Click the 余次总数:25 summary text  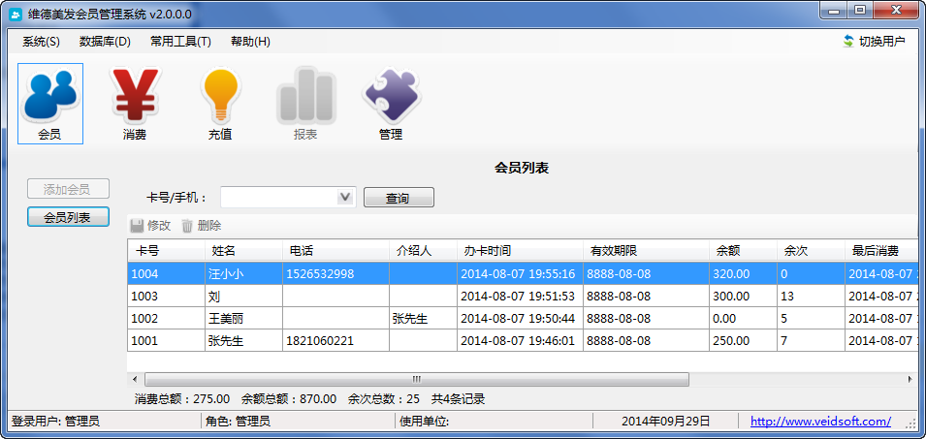tap(384, 399)
